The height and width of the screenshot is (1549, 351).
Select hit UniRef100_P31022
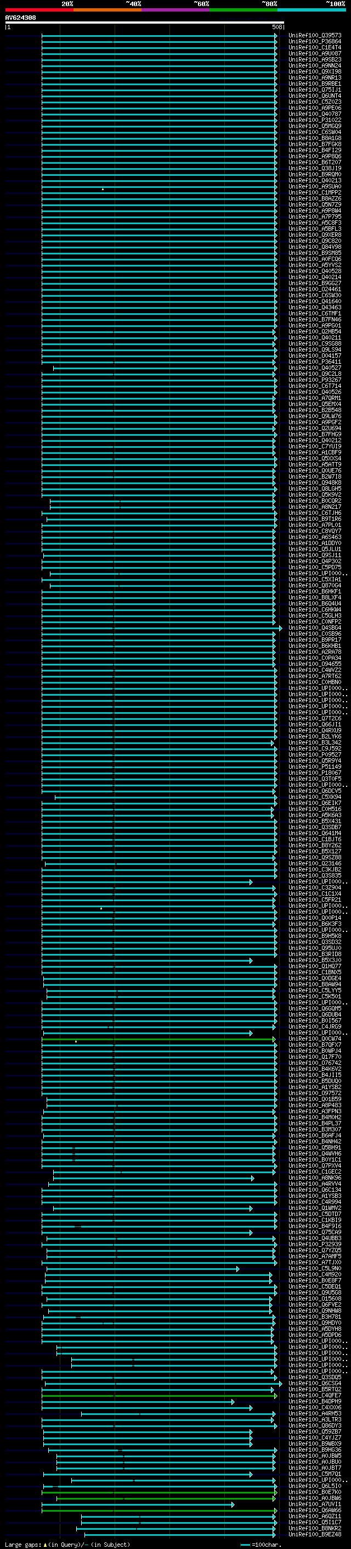(x=315, y=120)
